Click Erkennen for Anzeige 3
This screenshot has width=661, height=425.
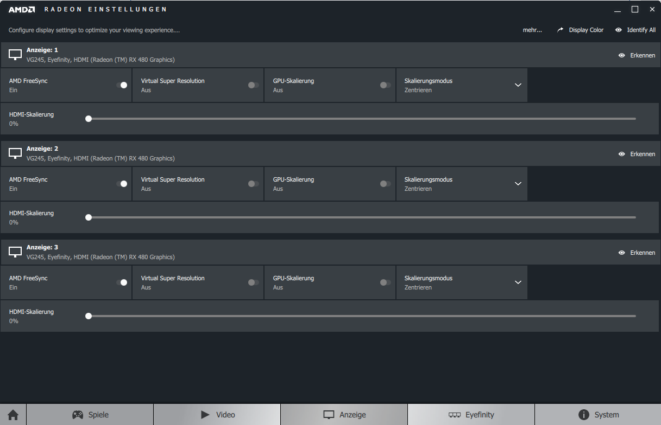click(637, 253)
